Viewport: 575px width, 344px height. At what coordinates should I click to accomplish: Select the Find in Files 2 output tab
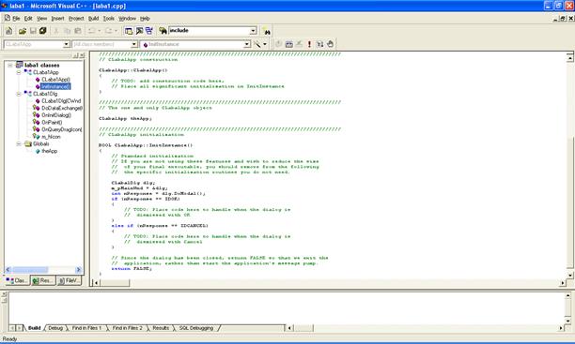click(x=127, y=328)
